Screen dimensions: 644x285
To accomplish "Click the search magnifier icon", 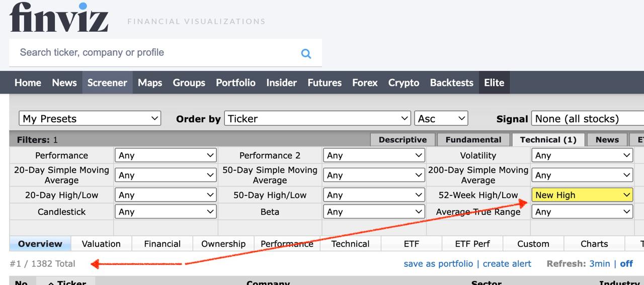I will tap(306, 53).
